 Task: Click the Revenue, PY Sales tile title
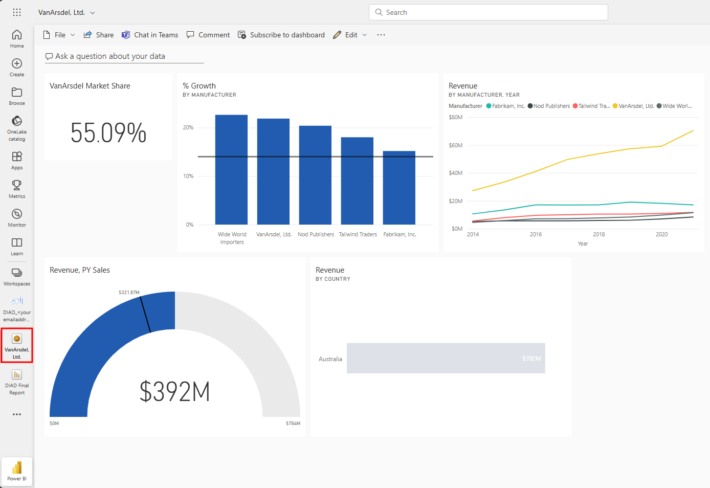pyautogui.click(x=80, y=270)
